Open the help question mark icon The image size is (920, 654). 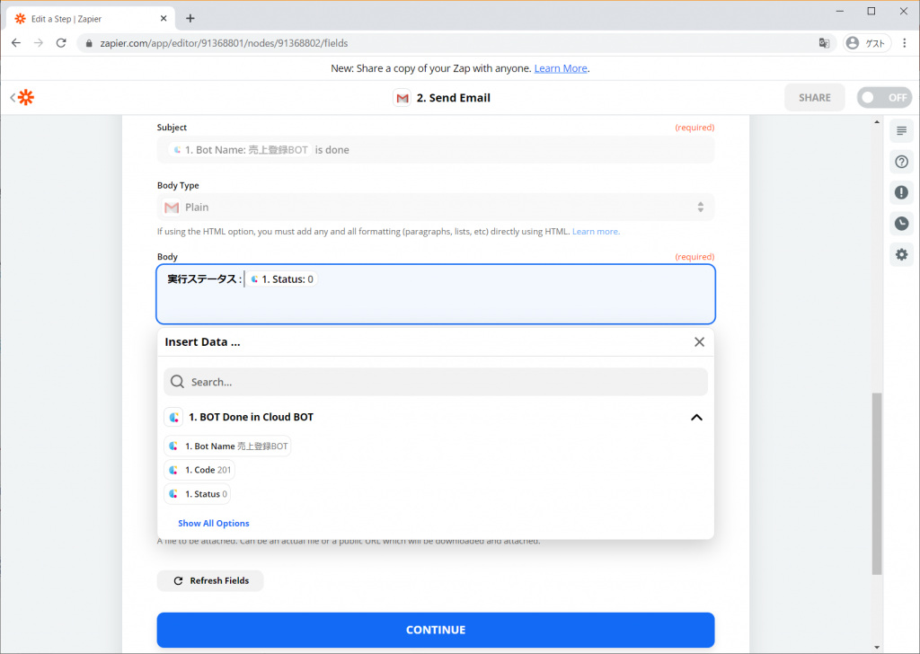pyautogui.click(x=901, y=162)
